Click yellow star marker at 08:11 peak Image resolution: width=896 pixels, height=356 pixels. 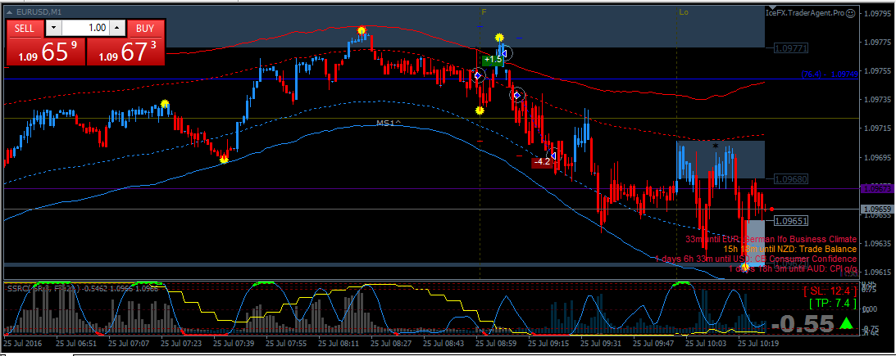pos(362,30)
